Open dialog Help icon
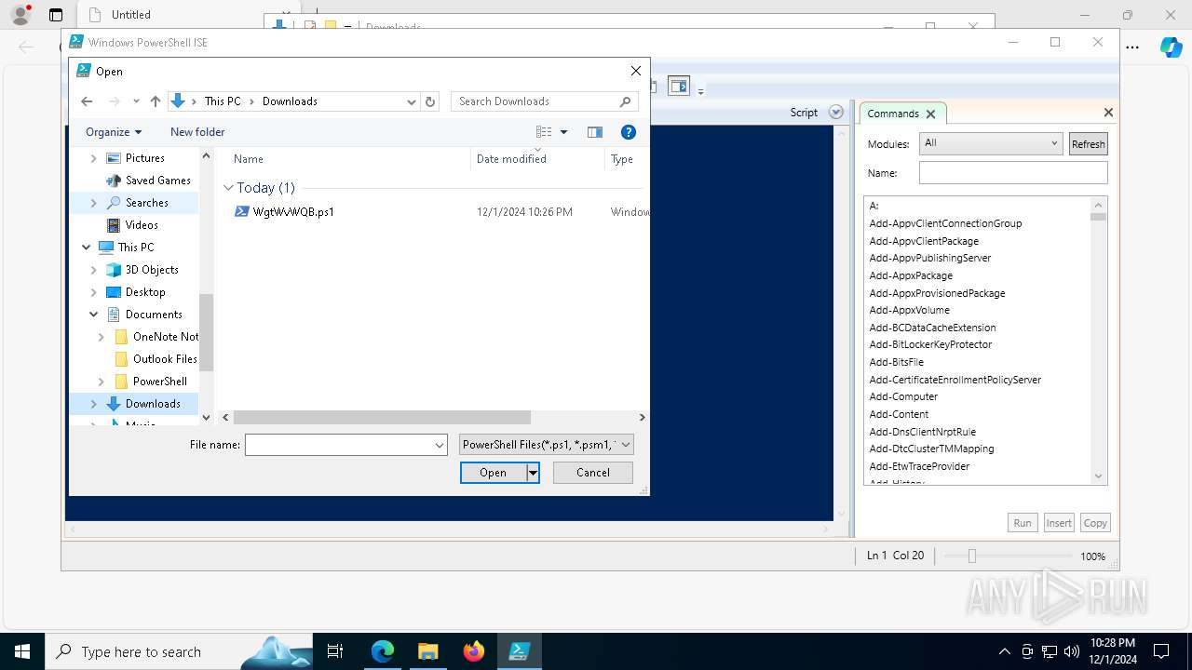The width and height of the screenshot is (1192, 670). click(629, 132)
